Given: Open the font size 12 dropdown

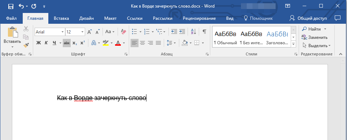Looking at the screenshot, I should [83, 32].
